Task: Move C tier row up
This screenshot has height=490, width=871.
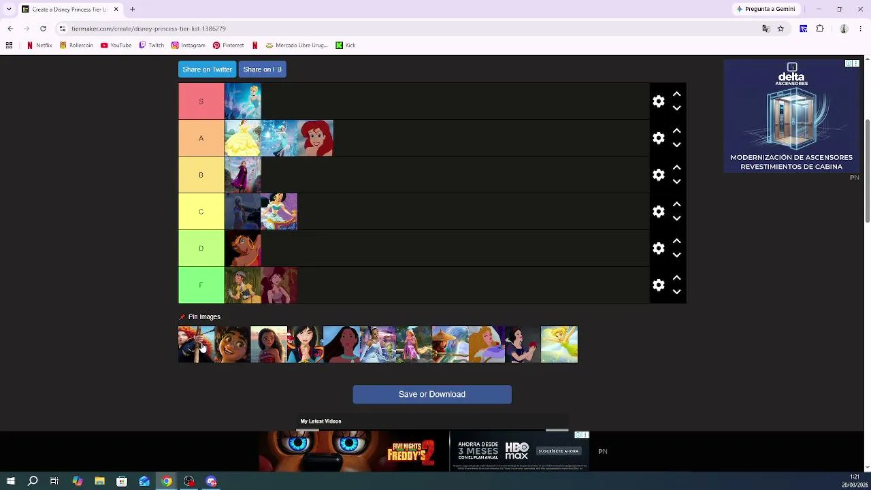Action: click(x=676, y=205)
